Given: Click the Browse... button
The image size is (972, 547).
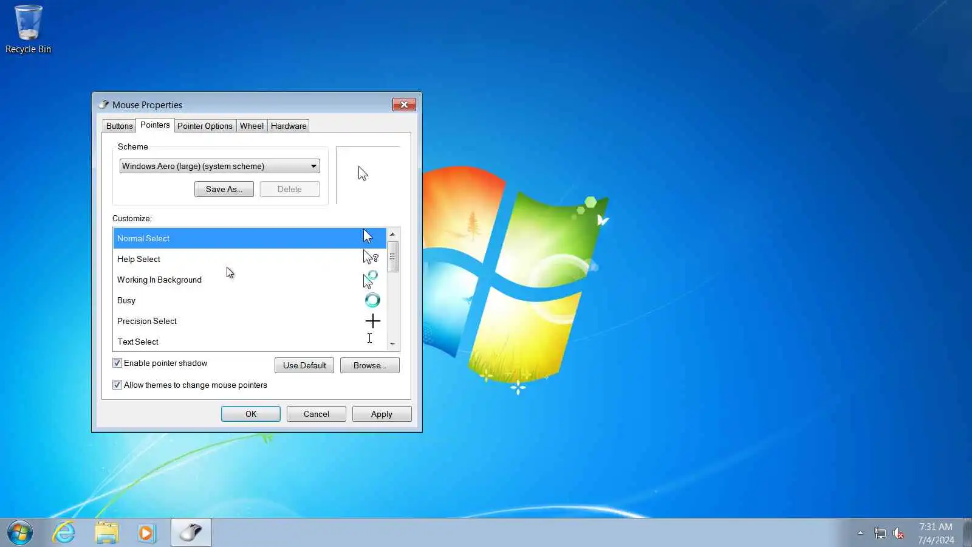Looking at the screenshot, I should click(370, 365).
